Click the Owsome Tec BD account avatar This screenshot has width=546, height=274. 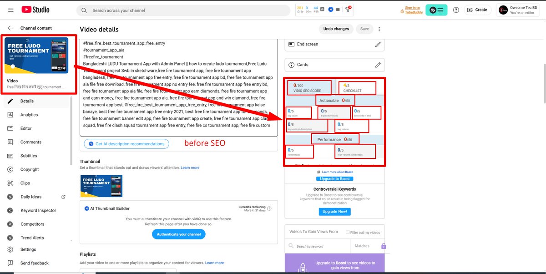point(503,10)
